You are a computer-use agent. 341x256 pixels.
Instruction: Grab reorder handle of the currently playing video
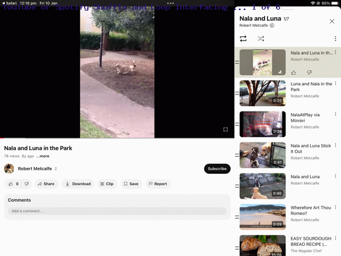237,62
